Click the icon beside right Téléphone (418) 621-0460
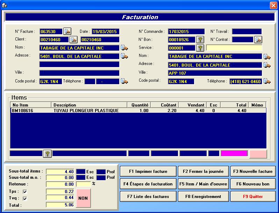The height and width of the screenshot is (213, 279). pyautogui.click(x=267, y=81)
